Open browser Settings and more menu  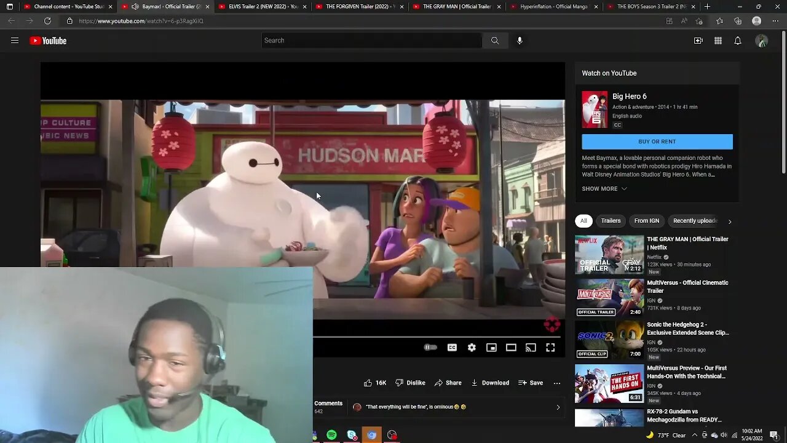click(x=775, y=21)
